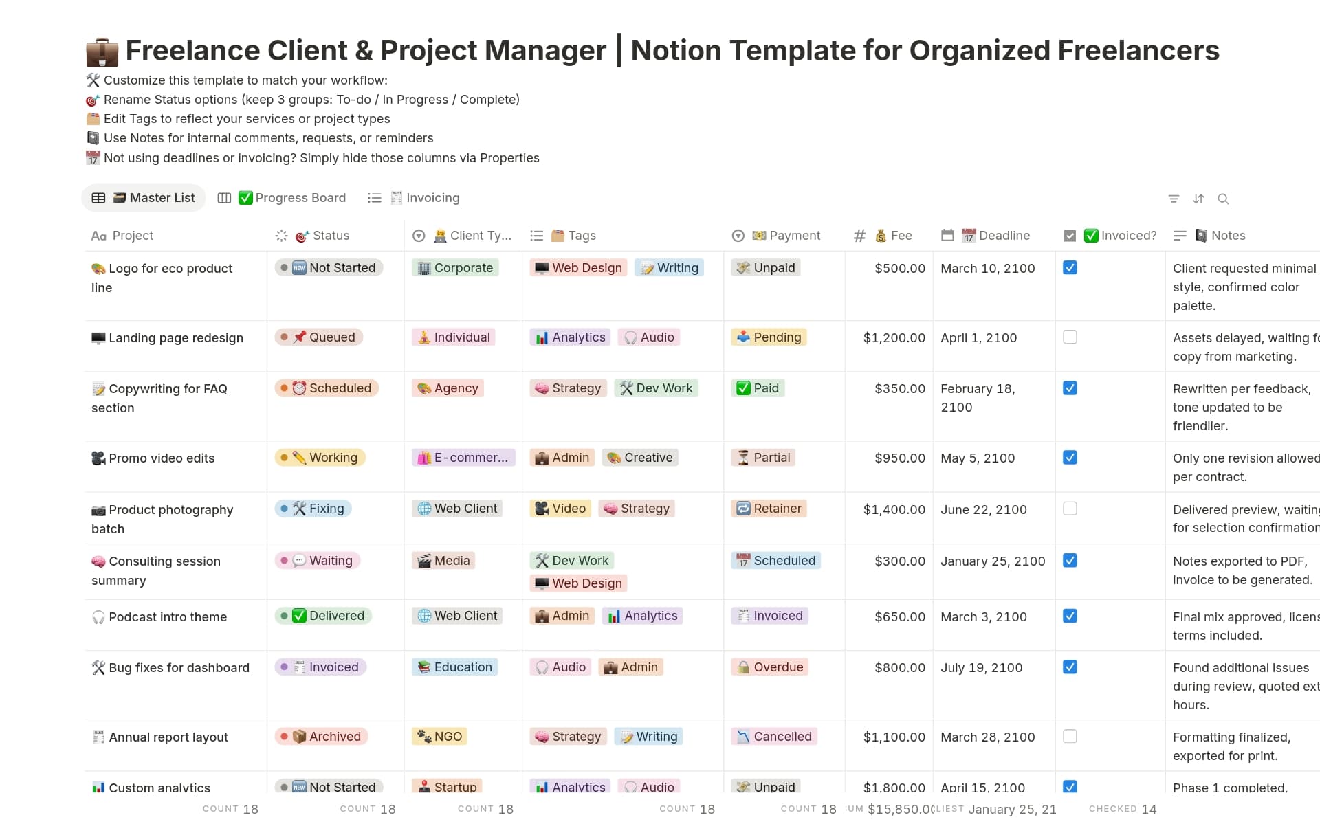1320x824 pixels.
Task: Check Invoiced for Landing page redesign
Action: pos(1070,337)
